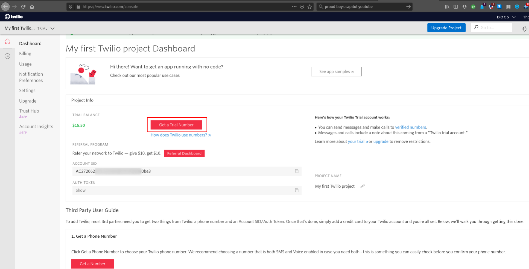Go to Usage in sidebar

25,64
